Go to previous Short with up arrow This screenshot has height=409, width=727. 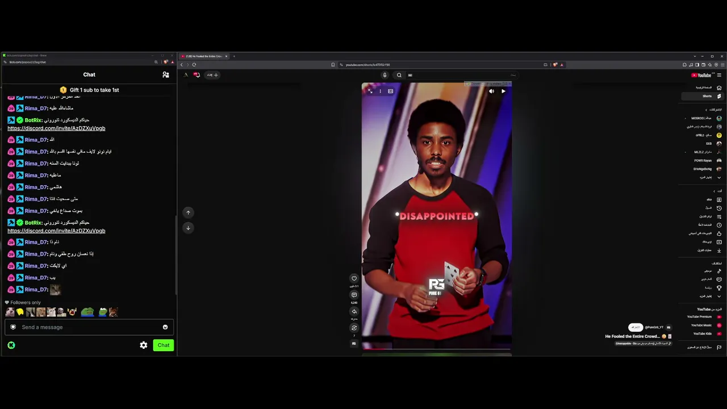coord(188,212)
